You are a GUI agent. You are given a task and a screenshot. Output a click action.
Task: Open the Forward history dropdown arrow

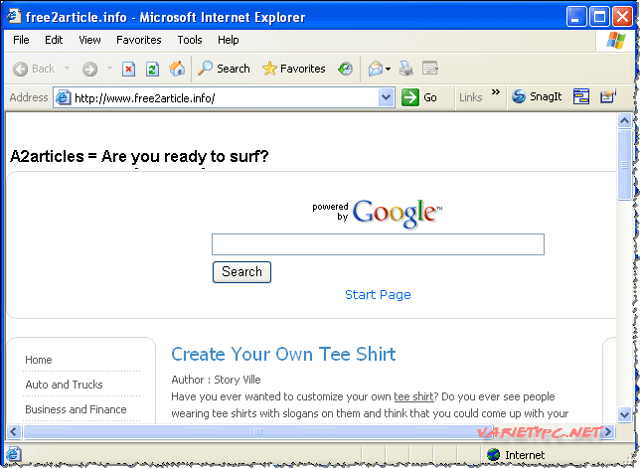coord(109,69)
